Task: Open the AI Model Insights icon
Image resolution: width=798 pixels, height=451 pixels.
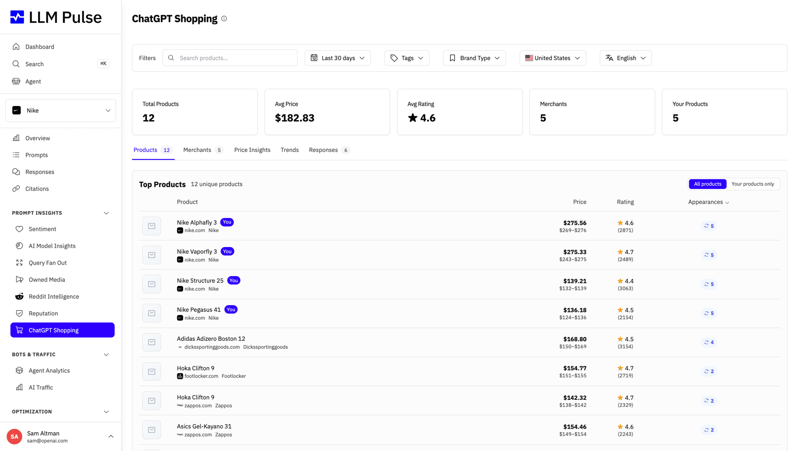Action: (19, 246)
